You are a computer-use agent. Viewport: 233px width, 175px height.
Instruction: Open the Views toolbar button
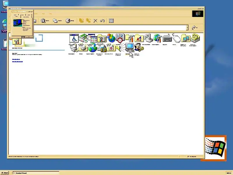click(111, 21)
